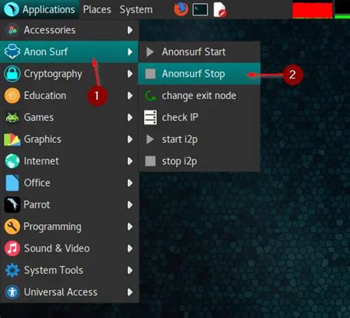
Task: Click the green change exit node icon
Action: click(x=150, y=96)
